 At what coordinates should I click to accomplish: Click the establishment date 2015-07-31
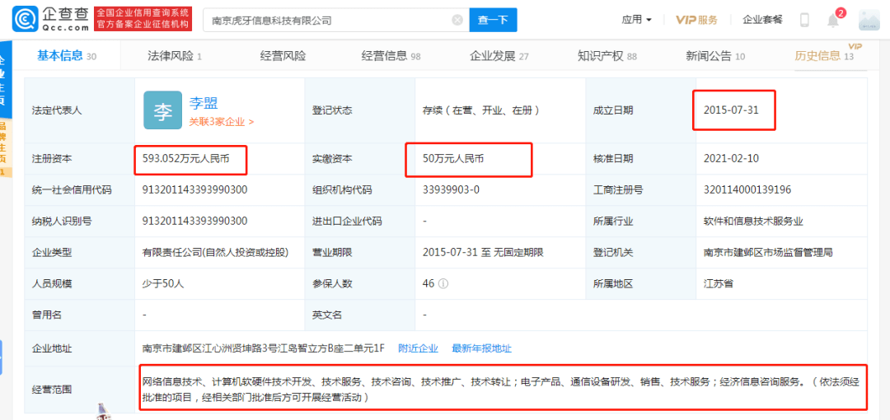731,110
